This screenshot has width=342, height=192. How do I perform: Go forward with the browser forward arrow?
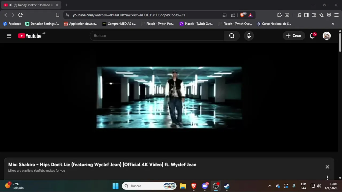13,15
